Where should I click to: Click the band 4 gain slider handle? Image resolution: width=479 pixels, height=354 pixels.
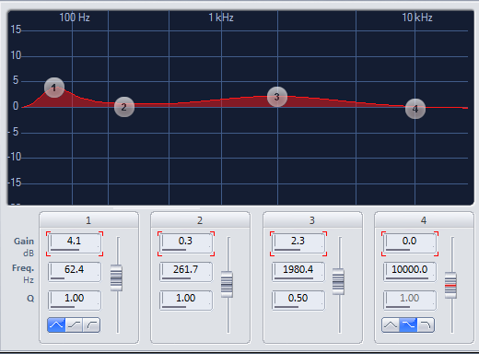point(450,285)
